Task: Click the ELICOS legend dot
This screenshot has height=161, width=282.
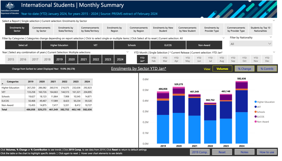Action: coord(255,117)
